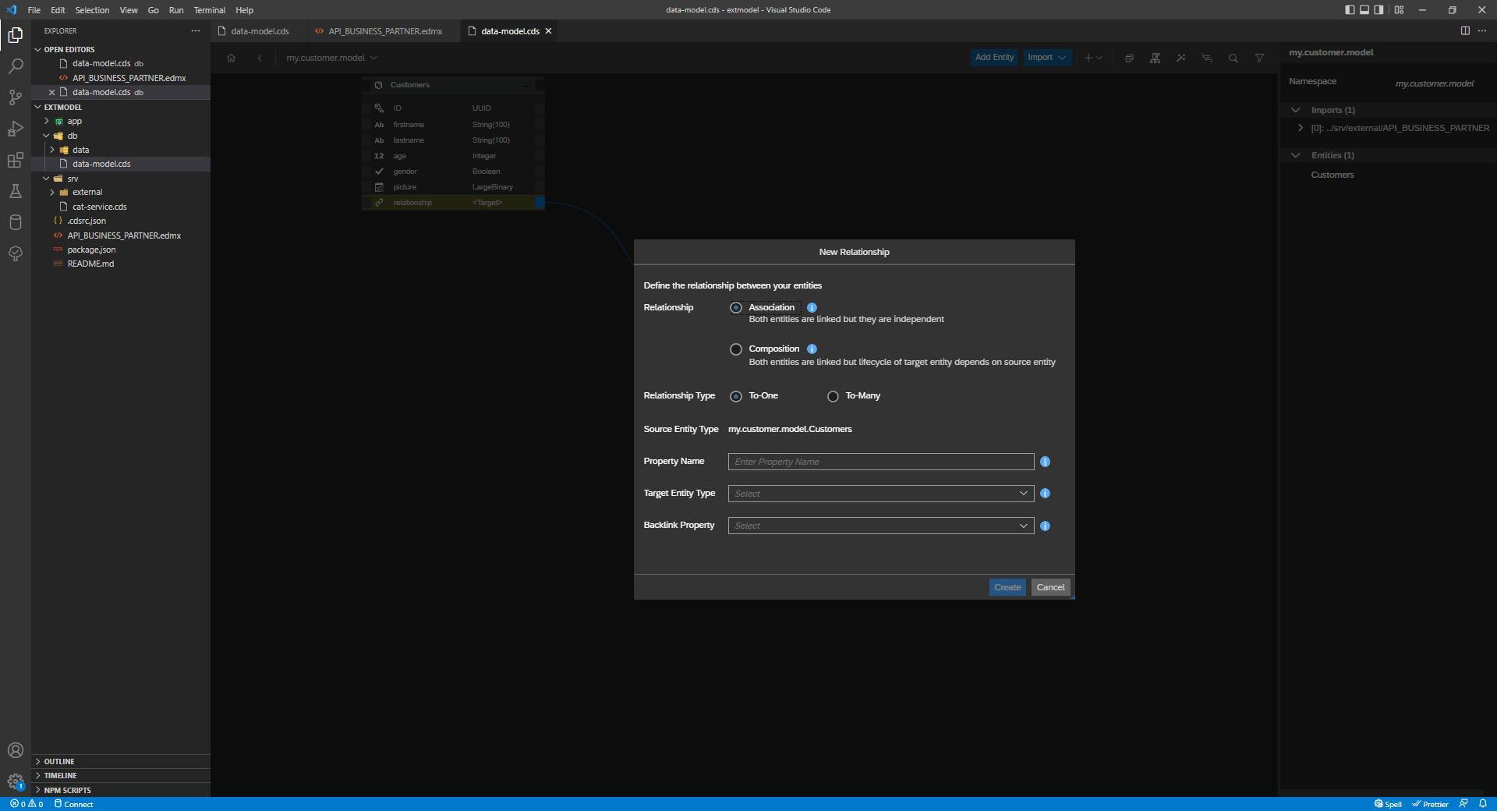Click the database icon in the activity bar
Image resolution: width=1497 pixels, height=811 pixels.
point(16,222)
